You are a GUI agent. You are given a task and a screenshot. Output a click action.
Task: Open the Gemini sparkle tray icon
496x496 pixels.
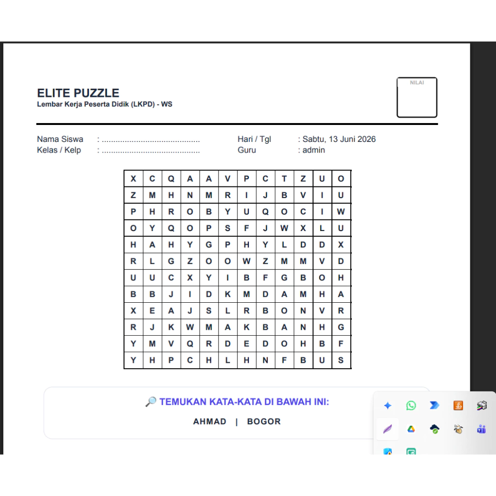(x=387, y=405)
